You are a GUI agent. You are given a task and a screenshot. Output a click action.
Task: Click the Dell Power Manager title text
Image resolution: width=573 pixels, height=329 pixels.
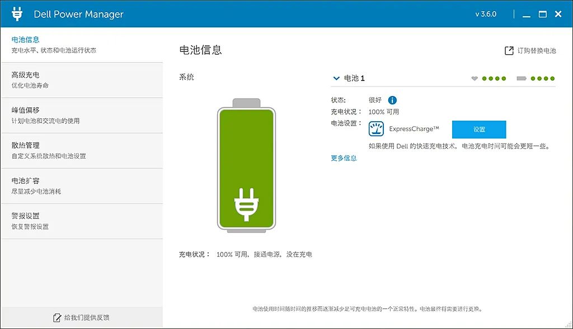tap(78, 14)
